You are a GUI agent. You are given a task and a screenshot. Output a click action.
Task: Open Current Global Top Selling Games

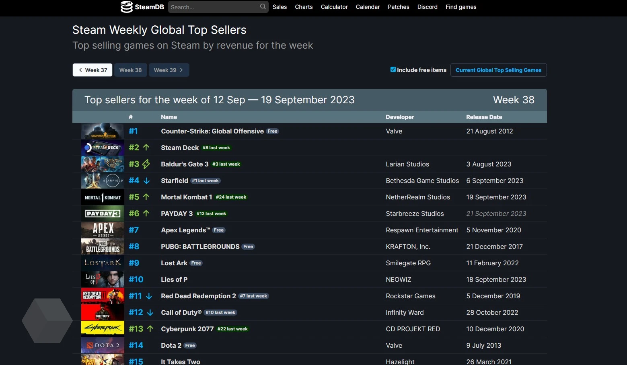(x=498, y=70)
